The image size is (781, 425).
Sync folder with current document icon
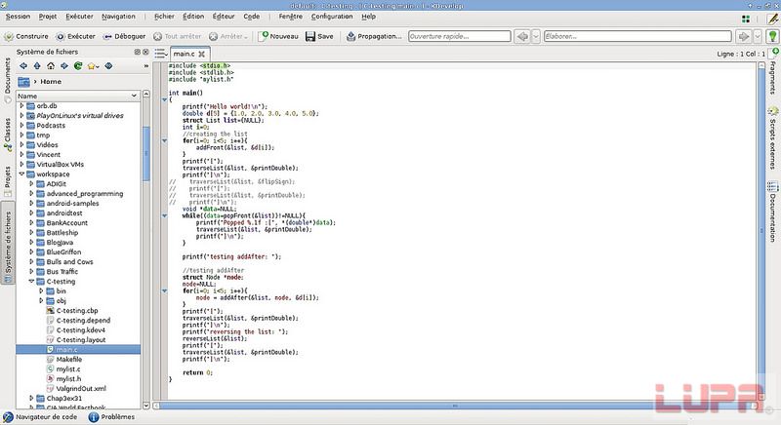click(x=108, y=65)
